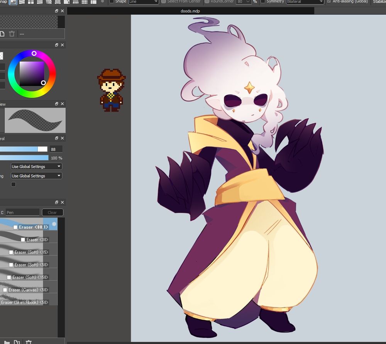
Task: Open settings gear for Eraser <88.1>
Action: click(54, 224)
